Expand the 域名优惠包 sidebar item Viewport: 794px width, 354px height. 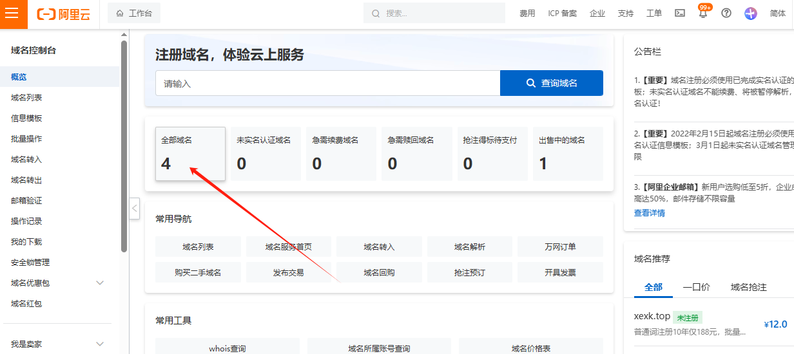click(100, 283)
